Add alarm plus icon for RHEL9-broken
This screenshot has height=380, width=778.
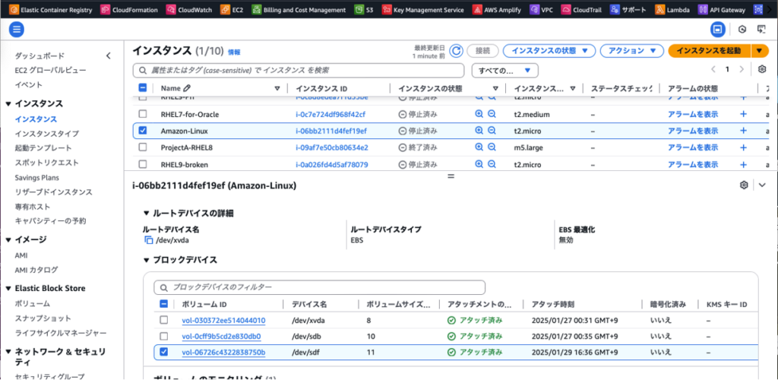point(743,164)
